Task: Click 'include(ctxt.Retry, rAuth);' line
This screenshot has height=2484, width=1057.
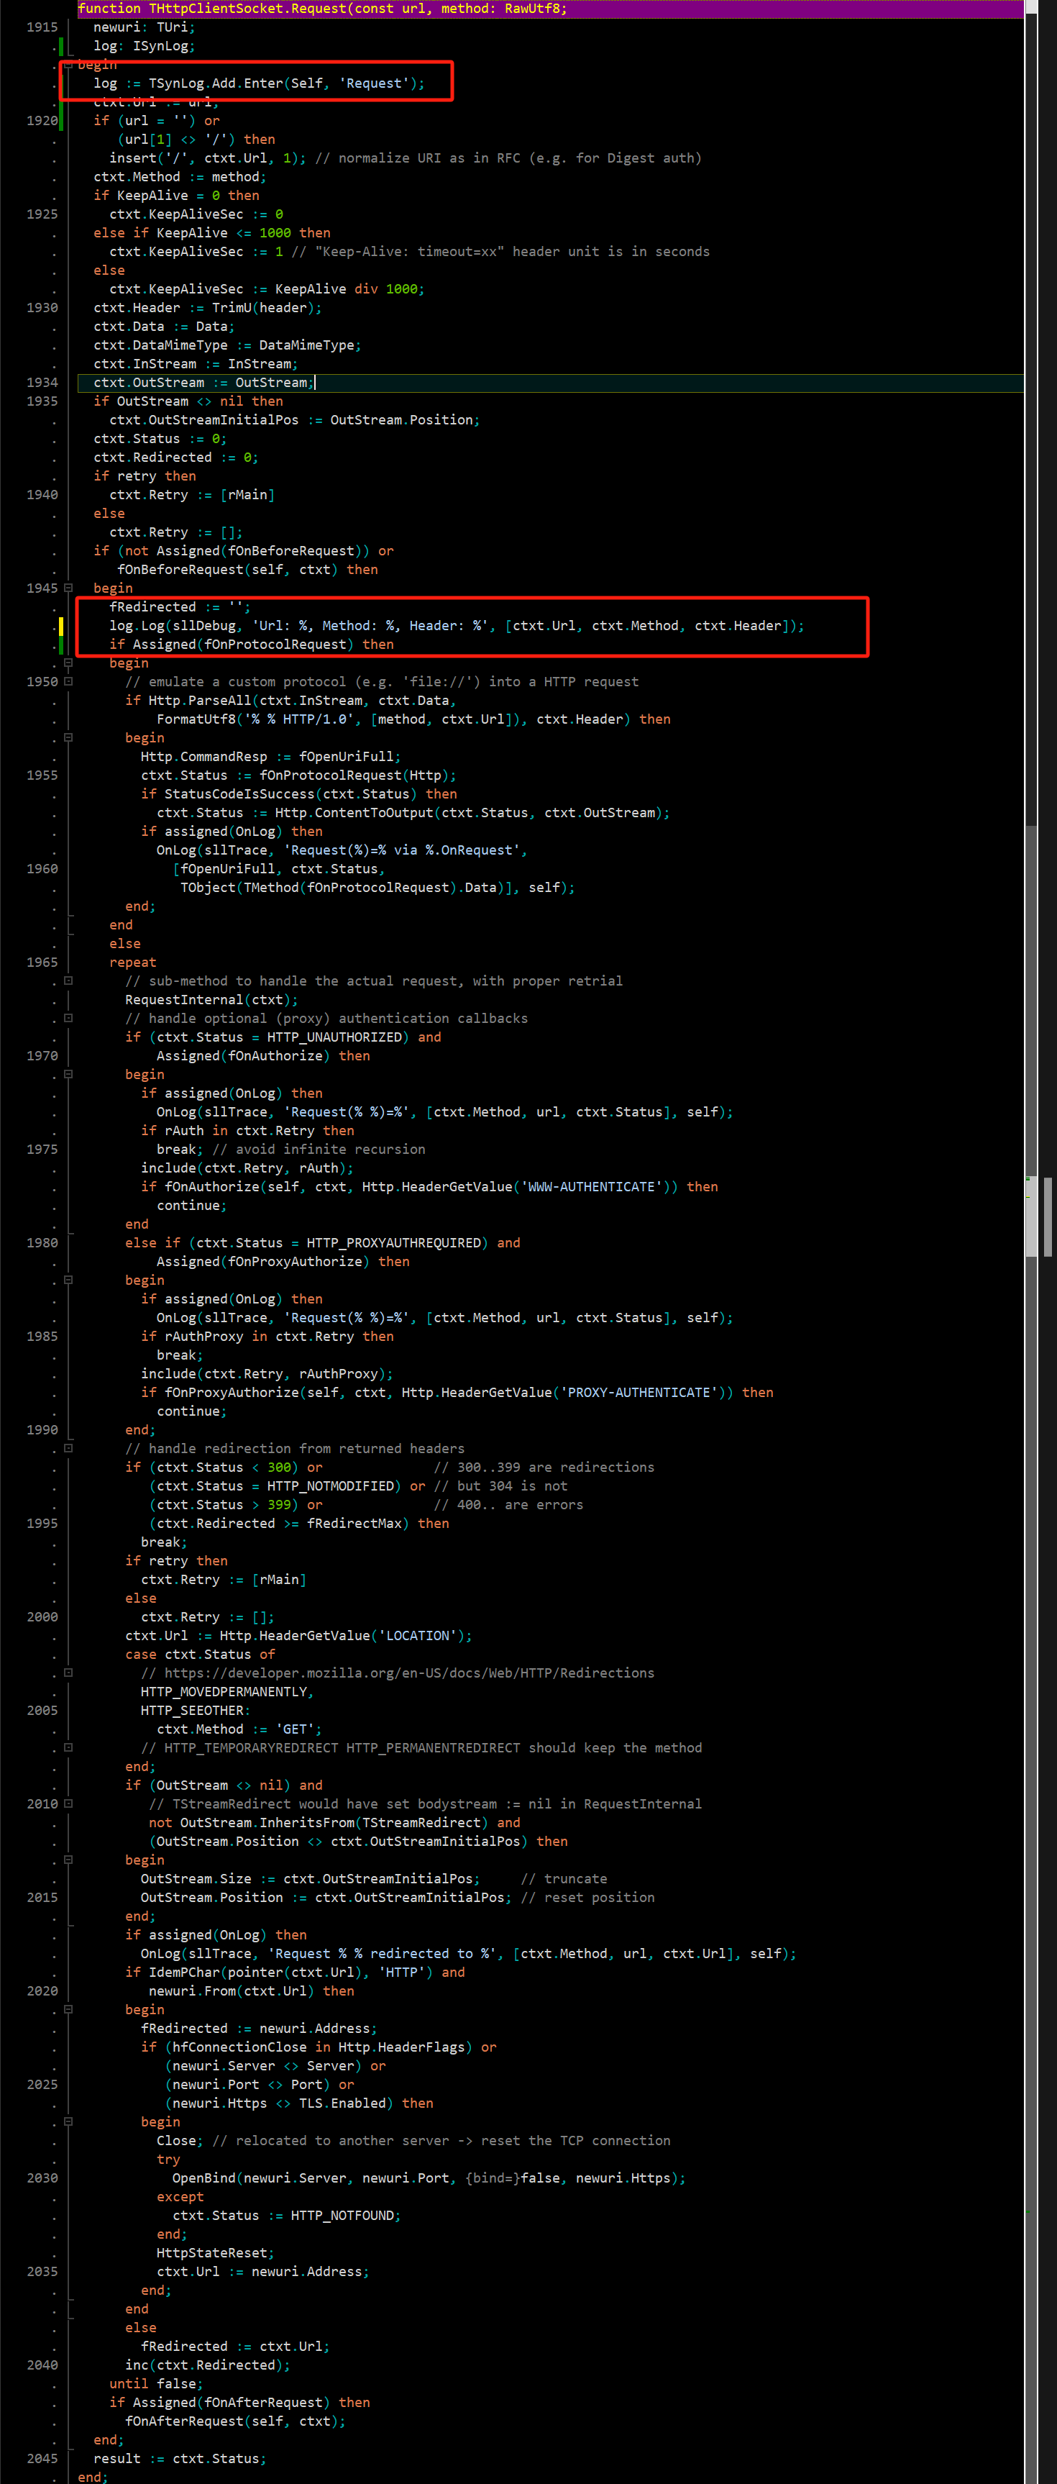Action: [247, 1168]
